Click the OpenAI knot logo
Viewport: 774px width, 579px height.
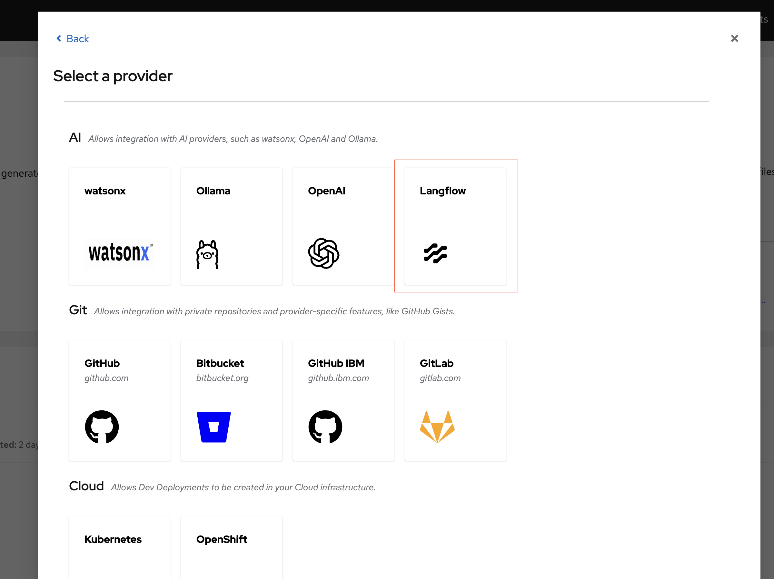coord(324,253)
